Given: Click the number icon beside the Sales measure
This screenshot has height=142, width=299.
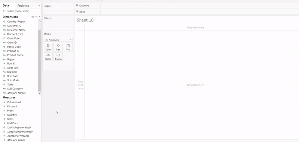Looking at the screenshot, I should pyautogui.click(x=4, y=119).
